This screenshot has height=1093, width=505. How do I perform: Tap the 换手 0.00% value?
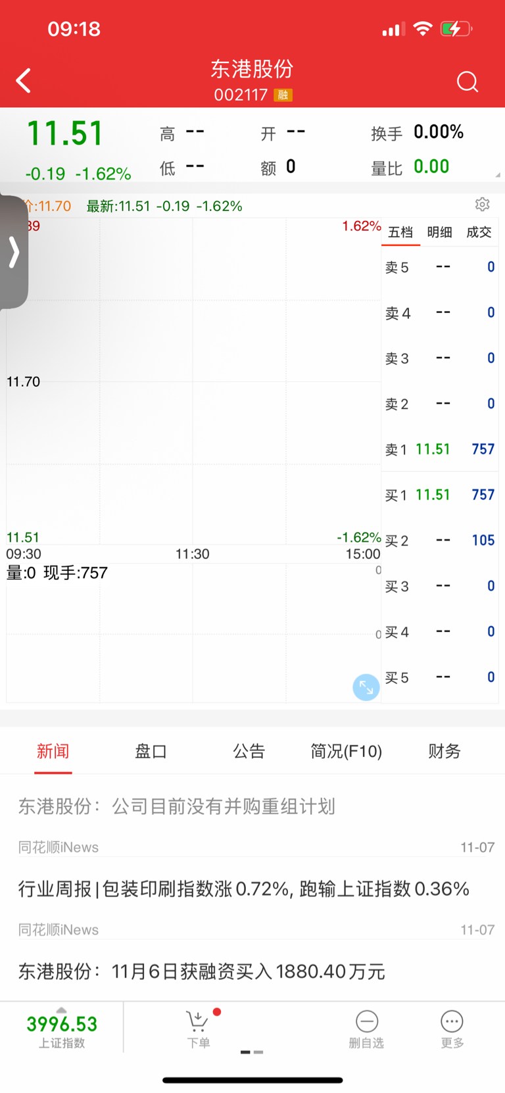pyautogui.click(x=439, y=132)
